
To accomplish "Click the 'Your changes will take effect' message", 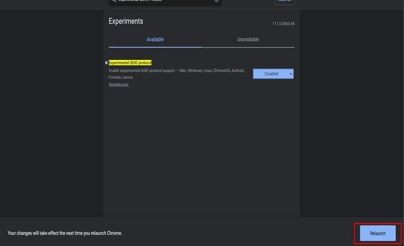I will [65, 233].
